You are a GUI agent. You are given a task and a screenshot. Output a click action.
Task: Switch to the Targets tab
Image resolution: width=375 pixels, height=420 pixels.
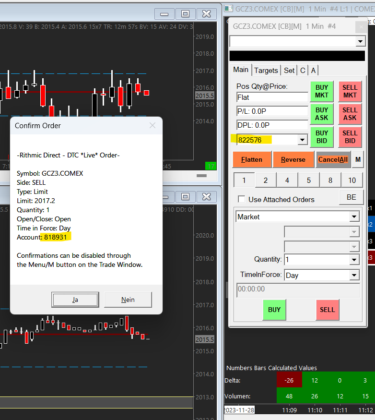[x=266, y=71]
